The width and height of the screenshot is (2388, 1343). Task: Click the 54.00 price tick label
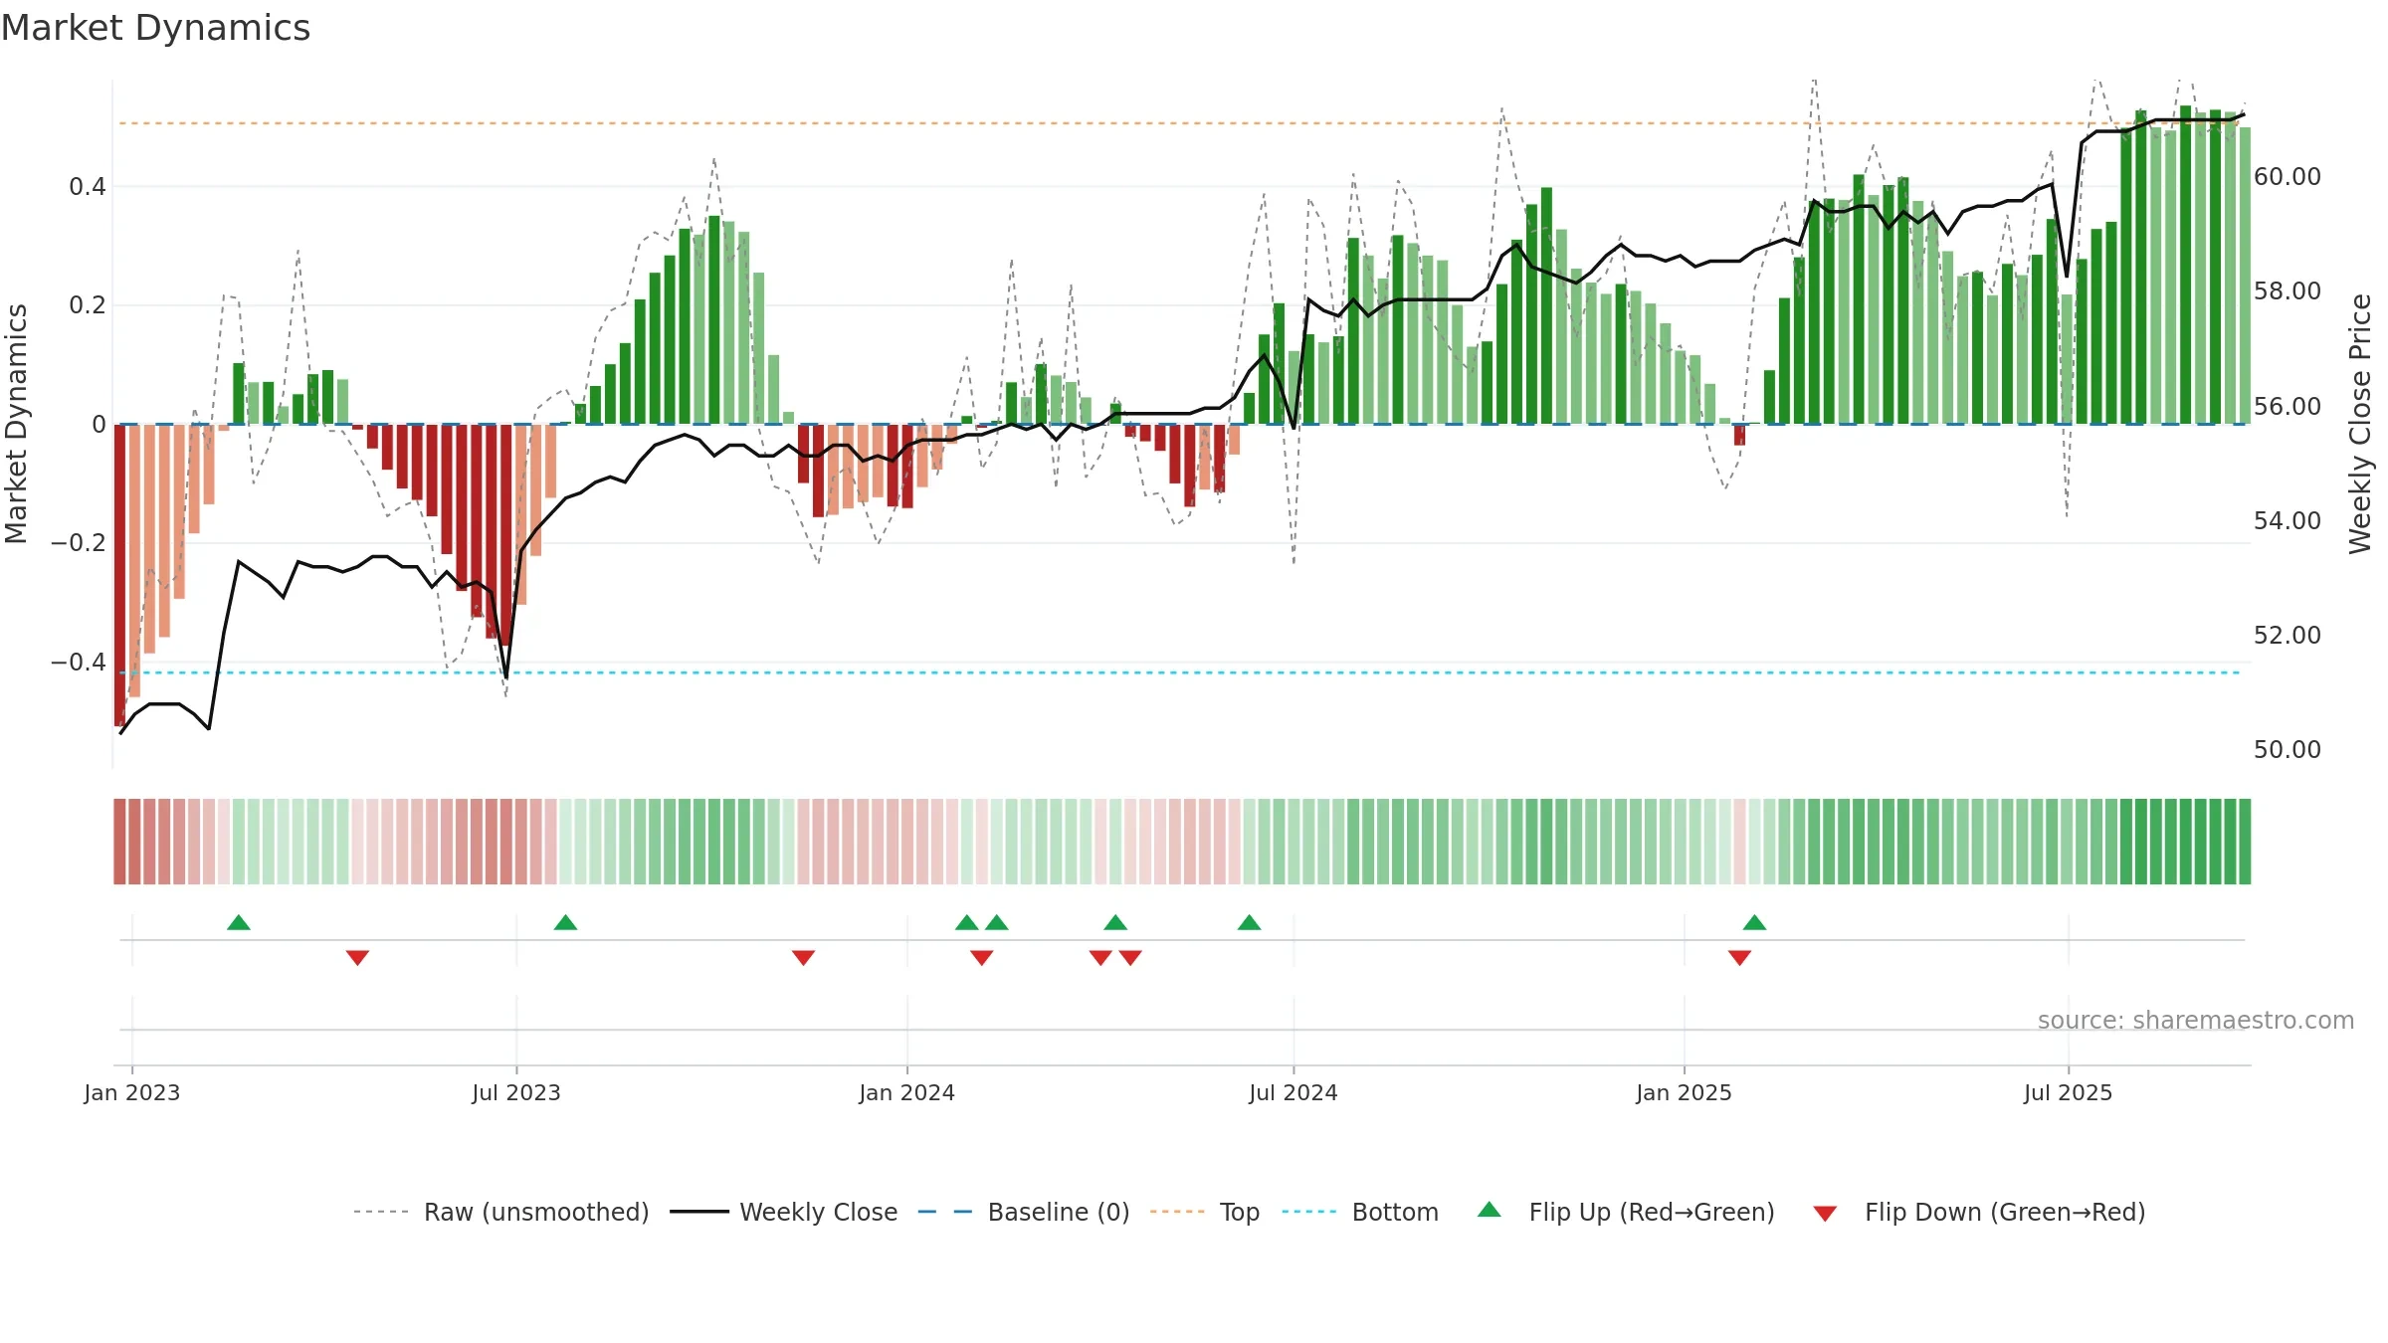[x=2288, y=521]
